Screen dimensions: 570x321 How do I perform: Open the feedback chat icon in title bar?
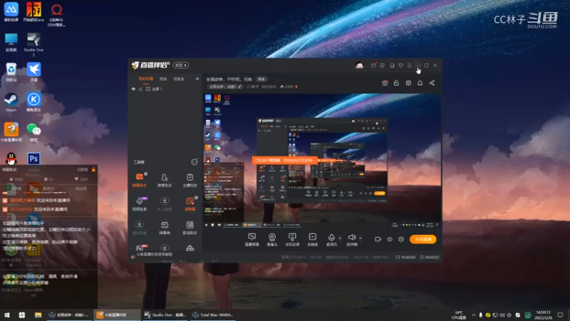coord(382,66)
